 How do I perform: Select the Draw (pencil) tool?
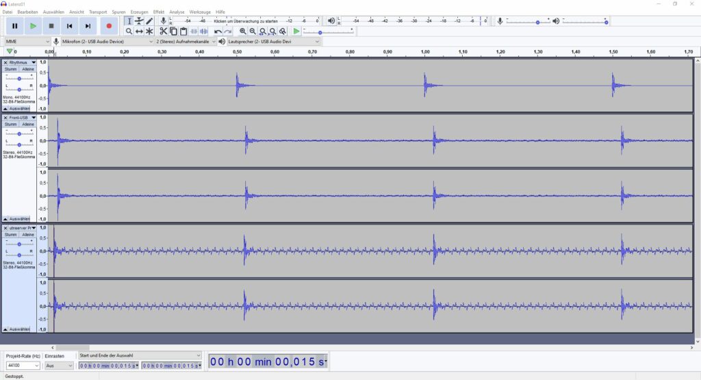point(149,21)
